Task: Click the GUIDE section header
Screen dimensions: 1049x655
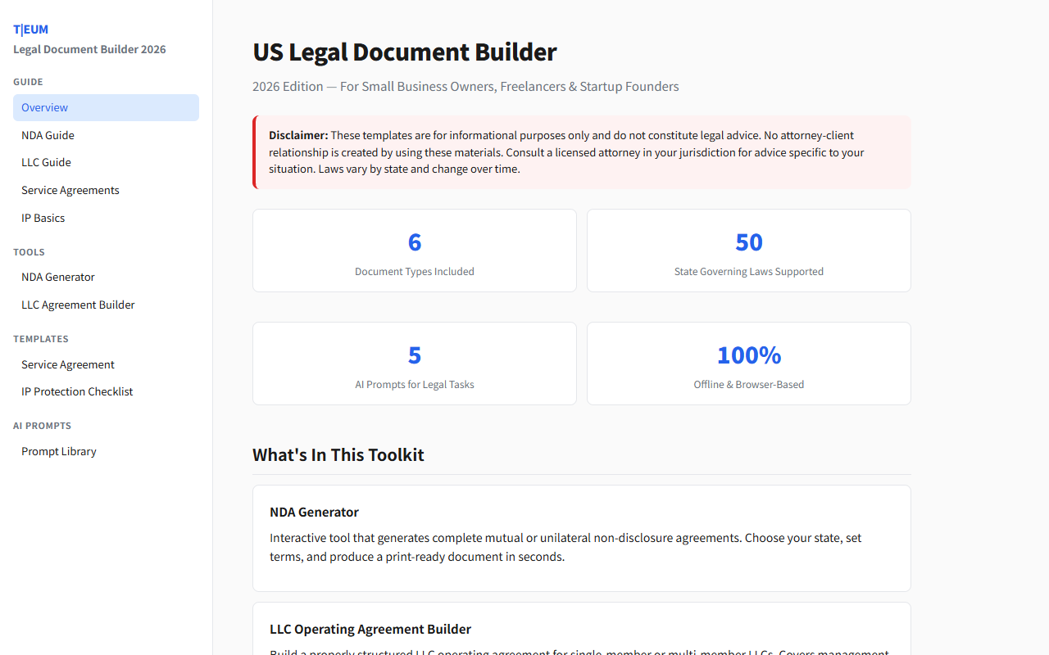Action: click(x=28, y=82)
